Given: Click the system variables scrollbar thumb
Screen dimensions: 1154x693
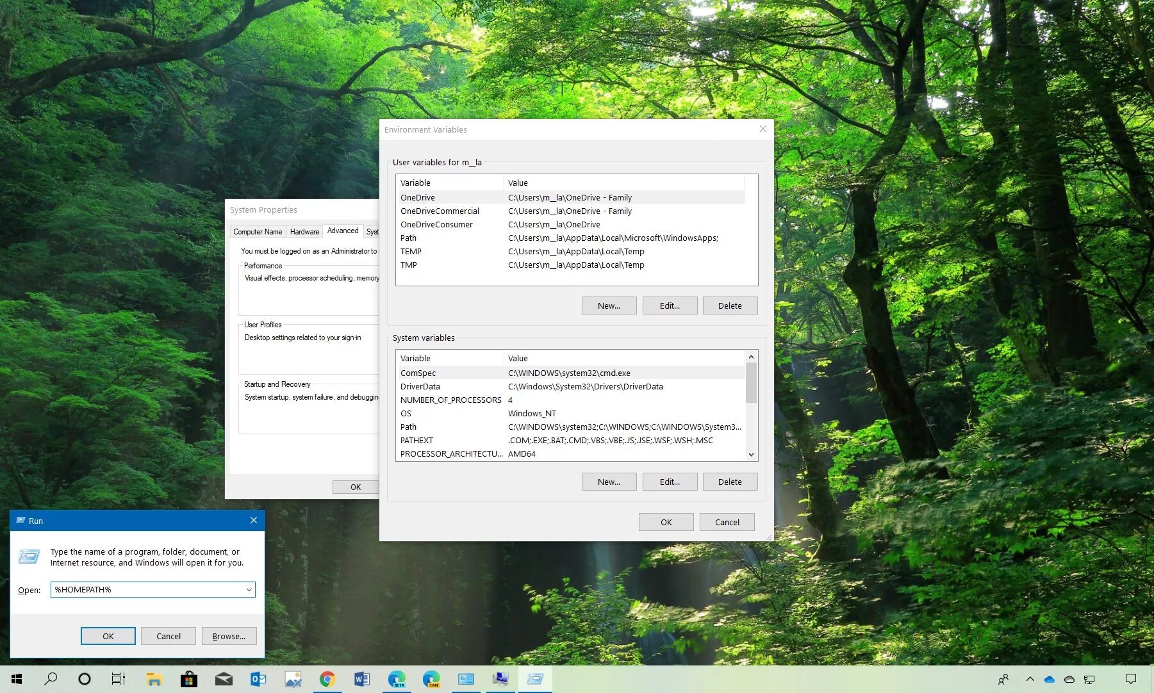Looking at the screenshot, I should 751,383.
